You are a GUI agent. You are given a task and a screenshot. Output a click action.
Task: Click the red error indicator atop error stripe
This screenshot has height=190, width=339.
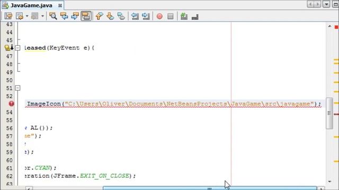[336, 27]
